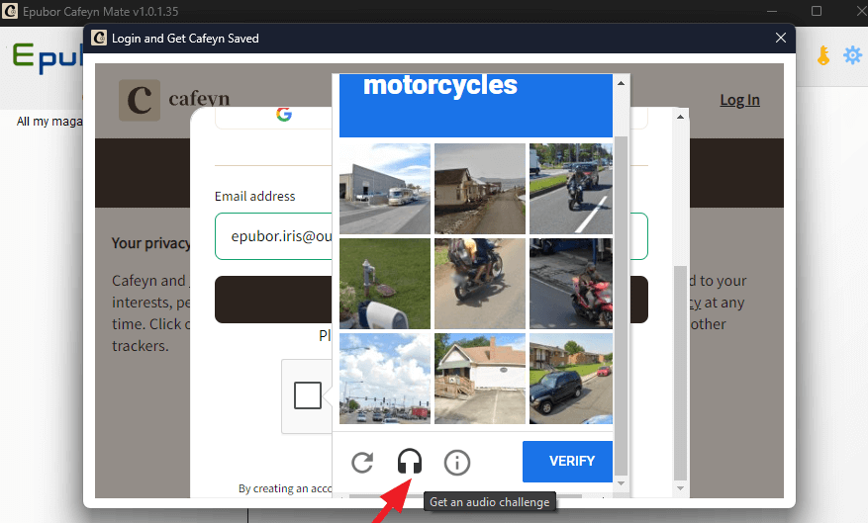Open the challenge help info icon
868x523 pixels.
(x=456, y=462)
